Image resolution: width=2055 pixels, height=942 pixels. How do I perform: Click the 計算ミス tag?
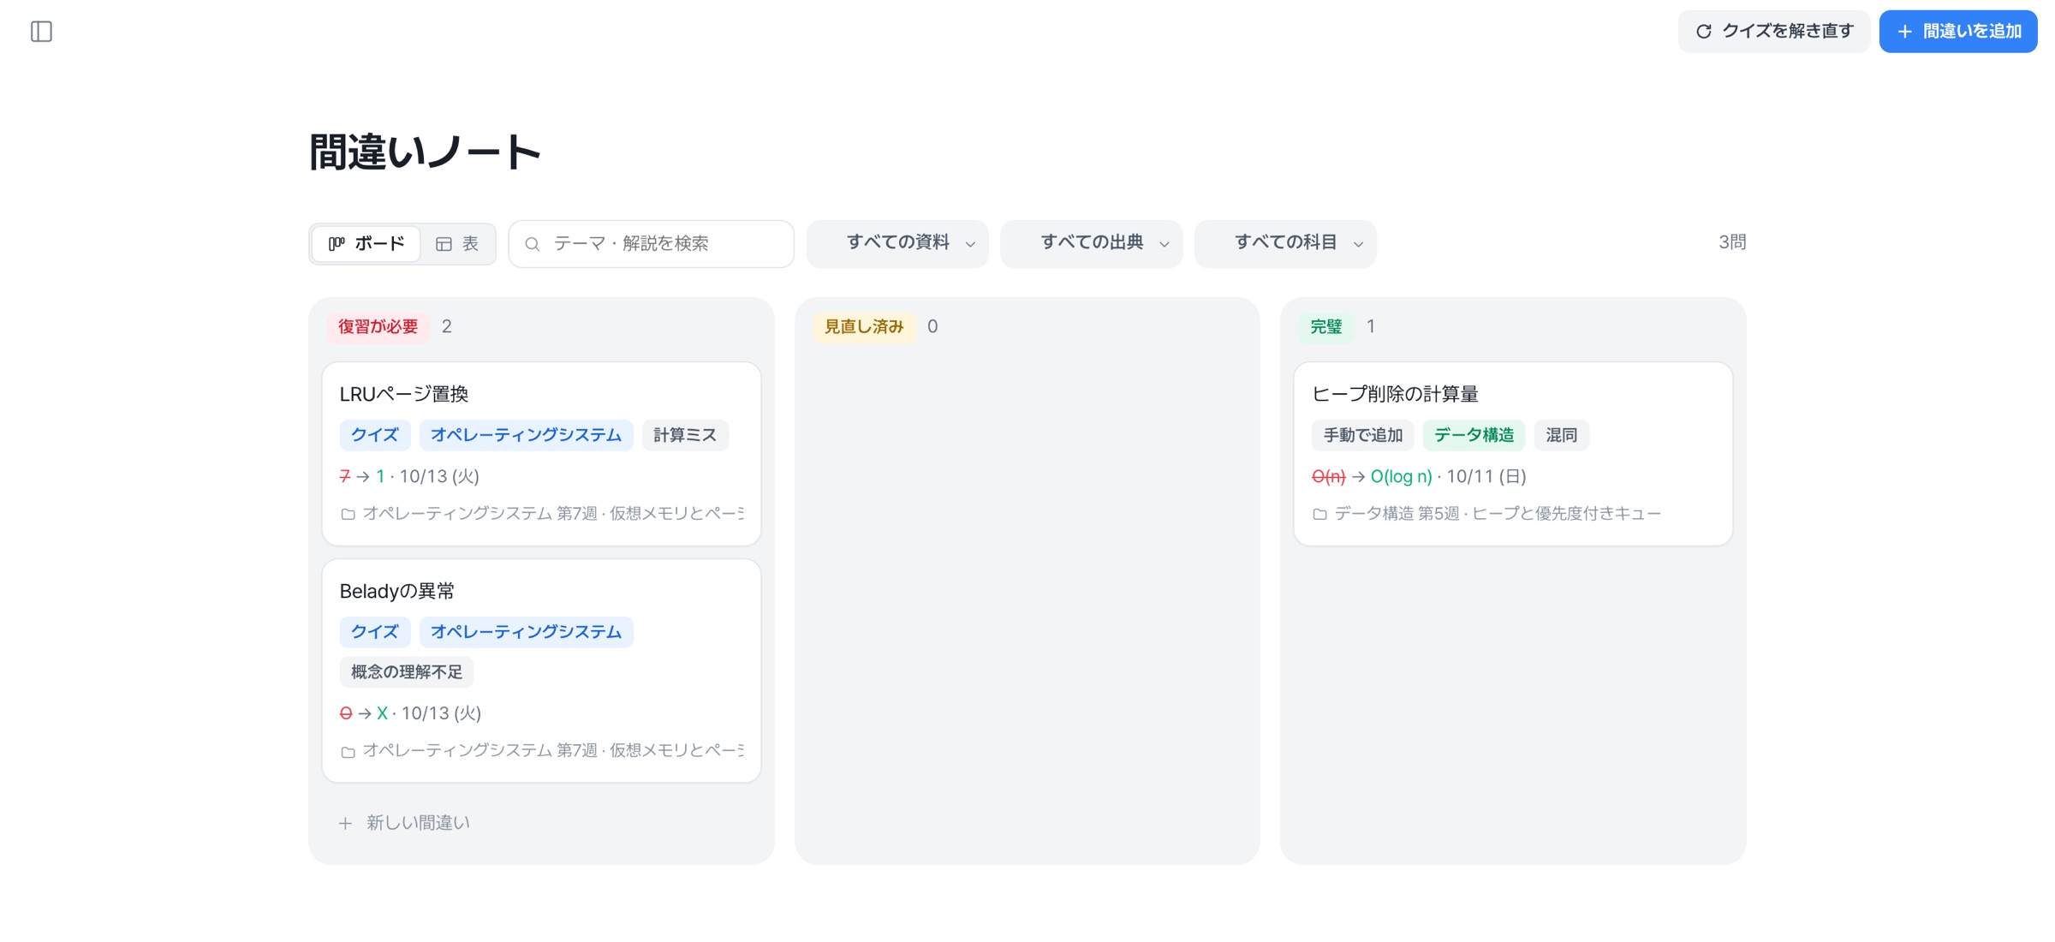pyautogui.click(x=685, y=435)
